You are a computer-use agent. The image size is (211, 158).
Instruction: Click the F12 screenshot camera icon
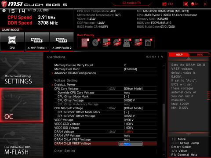[x=164, y=4]
